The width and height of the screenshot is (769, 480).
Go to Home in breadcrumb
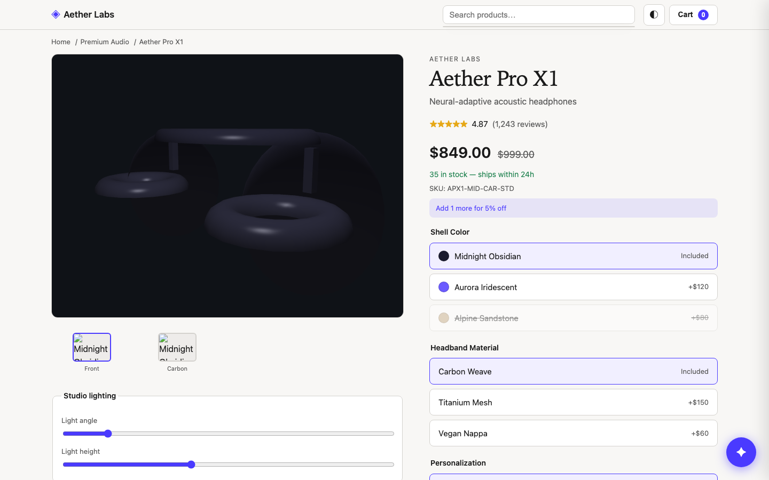point(61,42)
